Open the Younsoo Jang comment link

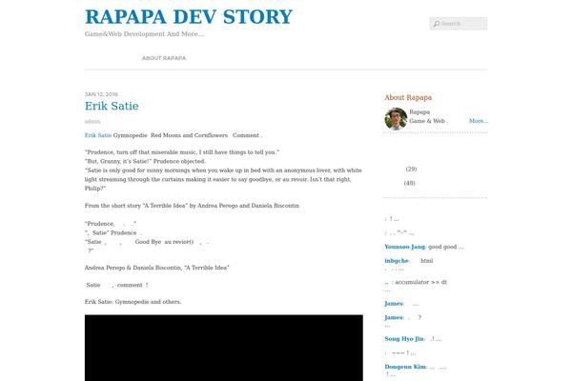(x=404, y=247)
